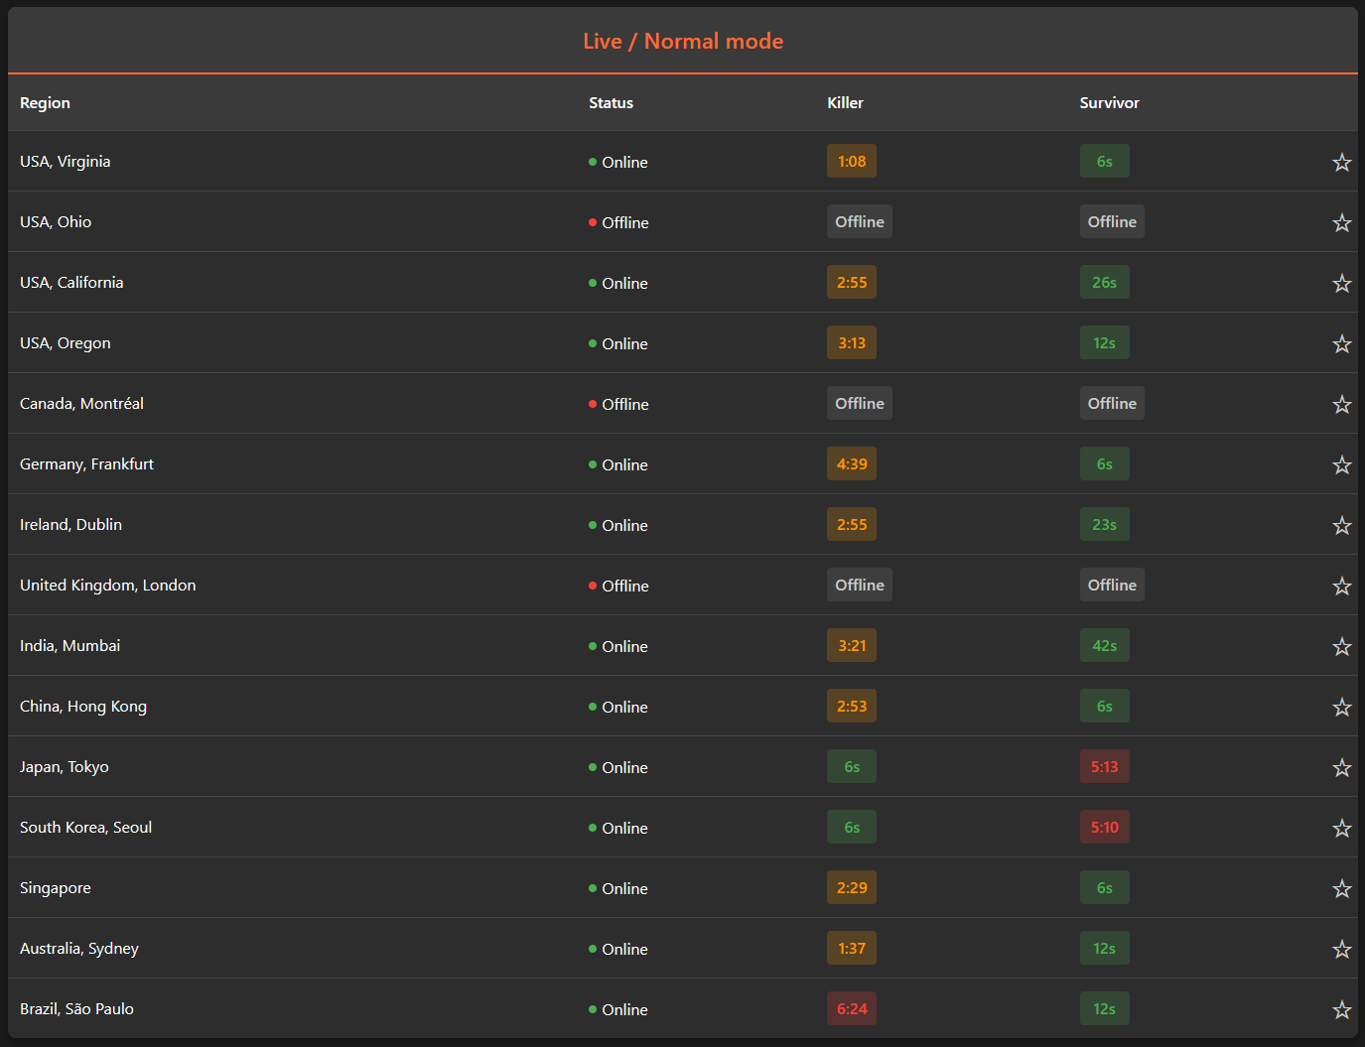This screenshot has height=1047, width=1365.
Task: Select Australia, Sydney region name
Action: tap(79, 949)
